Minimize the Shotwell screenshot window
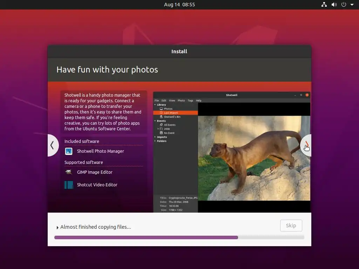 295,95
